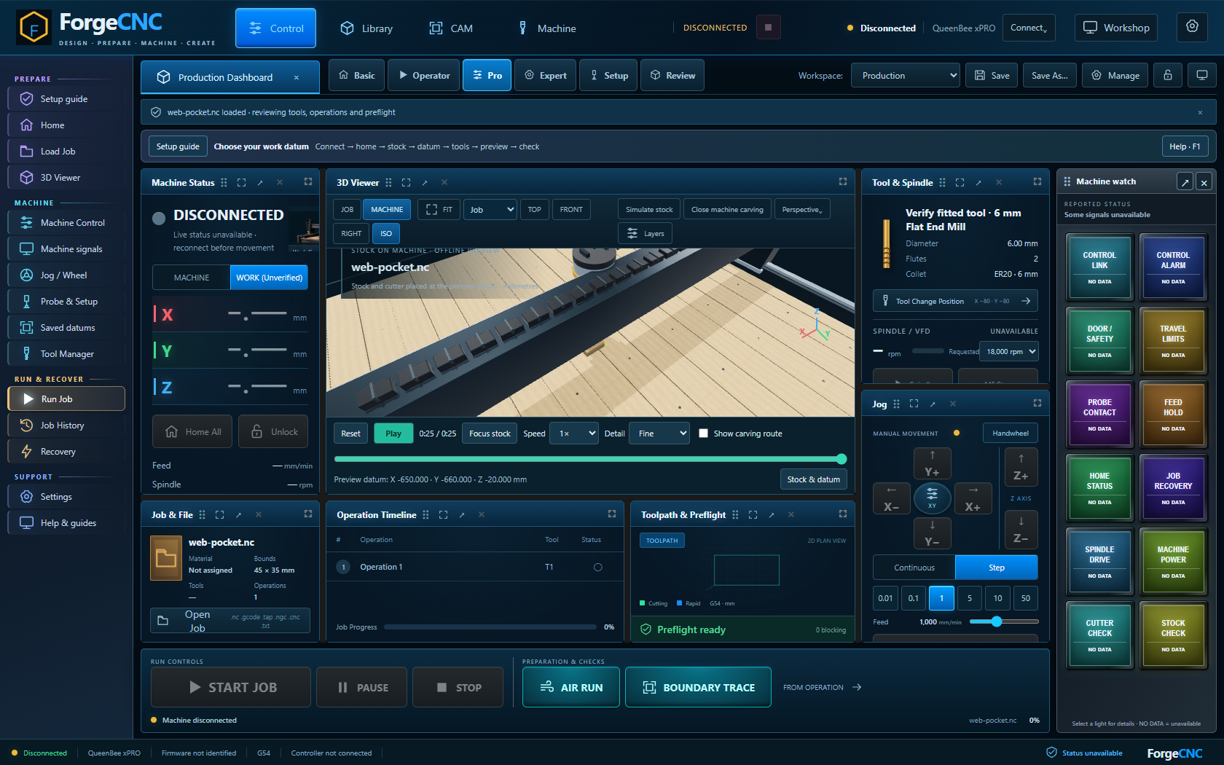Image resolution: width=1224 pixels, height=765 pixels.
Task: Open the Speed 1× dropdown
Action: click(x=574, y=433)
